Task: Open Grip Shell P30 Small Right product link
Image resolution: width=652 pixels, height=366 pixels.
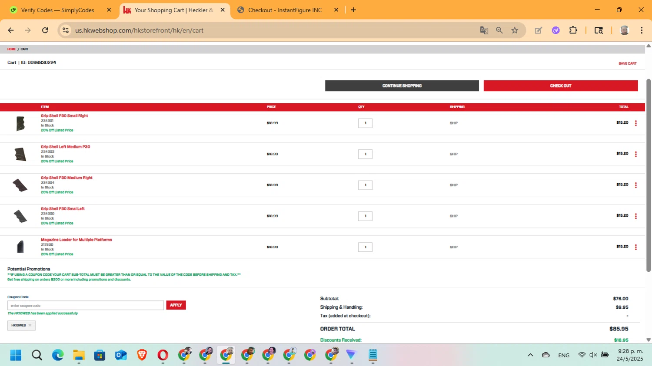Action: tap(64, 116)
